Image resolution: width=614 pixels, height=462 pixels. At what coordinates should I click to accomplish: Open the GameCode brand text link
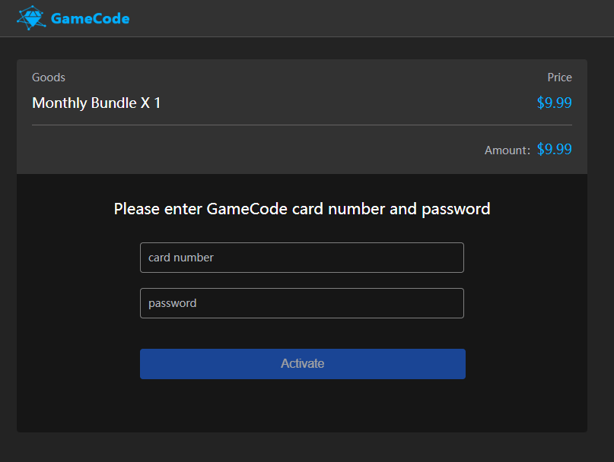pos(90,18)
